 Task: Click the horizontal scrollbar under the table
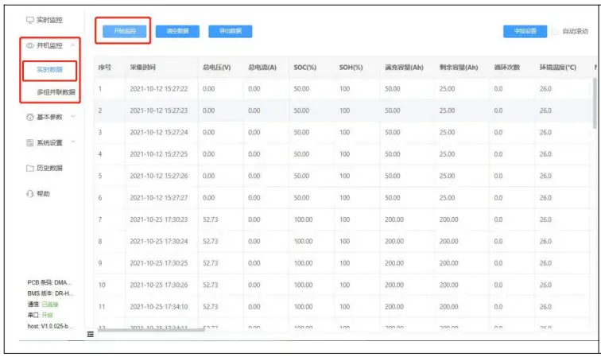pos(151,329)
